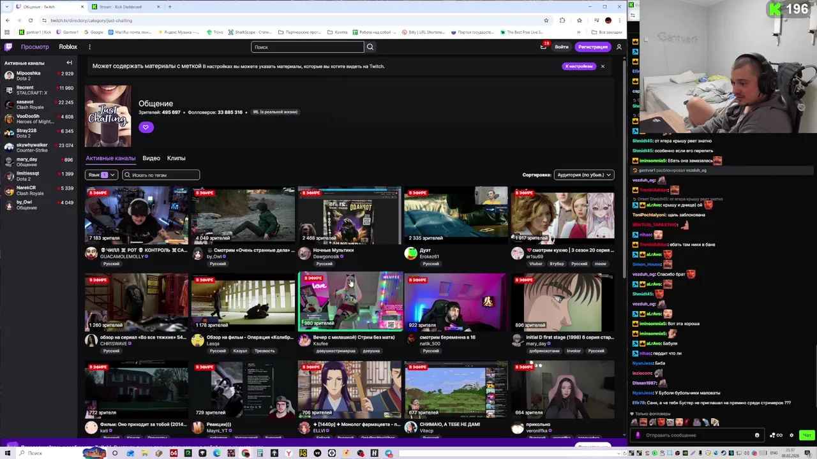
Task: Open the Просмотр navigation item
Action: coord(34,47)
